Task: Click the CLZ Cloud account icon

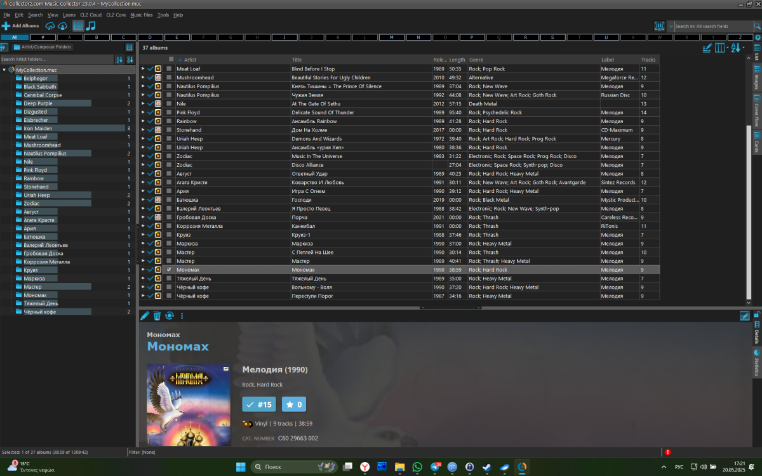Action: pyautogui.click(x=62, y=26)
